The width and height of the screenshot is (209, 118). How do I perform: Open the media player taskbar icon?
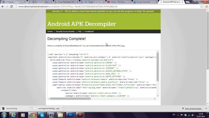click(x=23, y=115)
